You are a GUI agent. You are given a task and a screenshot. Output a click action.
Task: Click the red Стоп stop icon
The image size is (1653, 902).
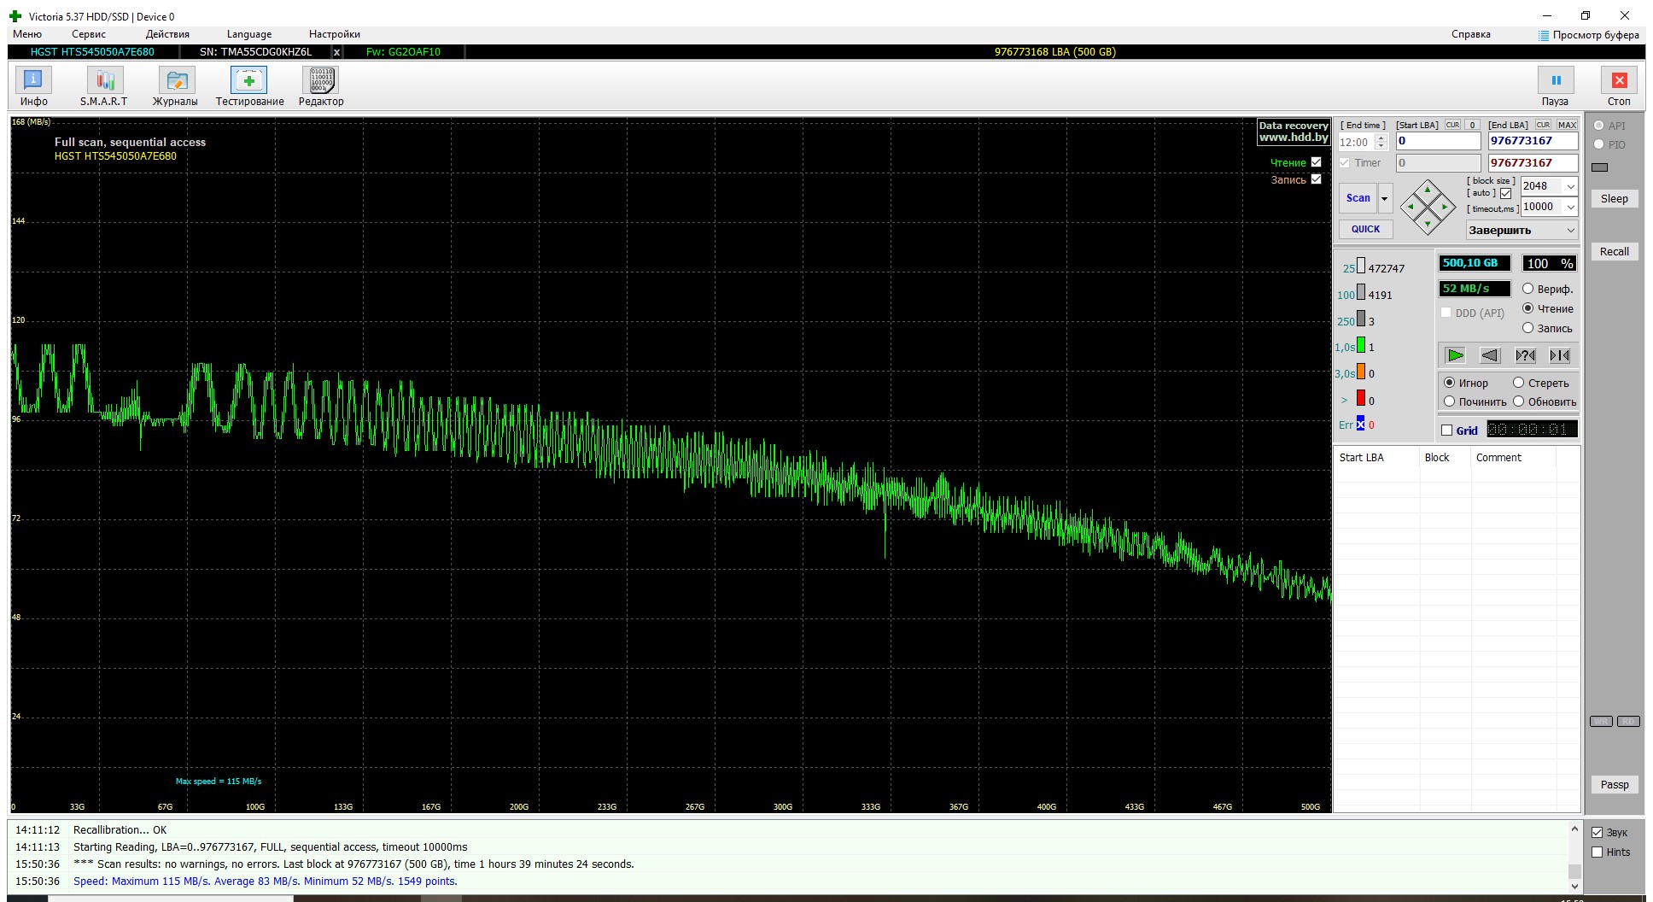point(1619,86)
